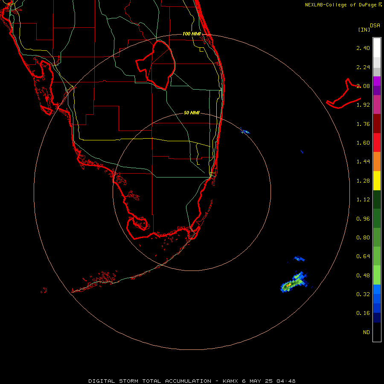The width and height of the screenshot is (384, 384).
Task: Click the 1.92 legend value
Action: coord(363,105)
